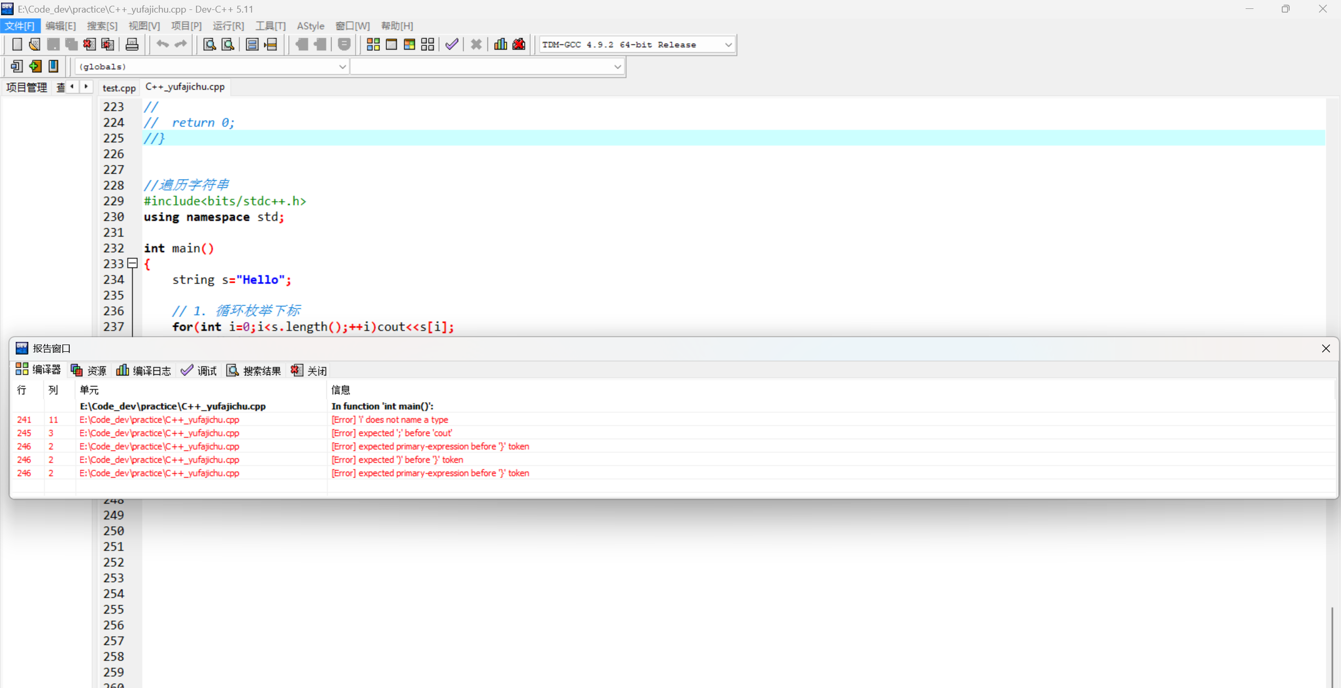Open the TDM-GCC compiler selection dropdown
This screenshot has width=1341, height=688.
coord(728,45)
